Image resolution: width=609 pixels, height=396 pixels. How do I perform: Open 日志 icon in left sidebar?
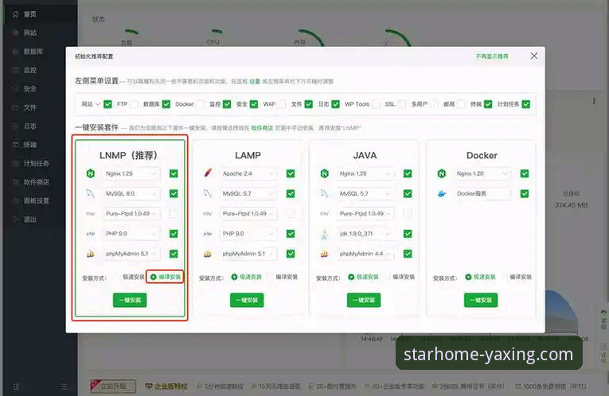(x=16, y=126)
